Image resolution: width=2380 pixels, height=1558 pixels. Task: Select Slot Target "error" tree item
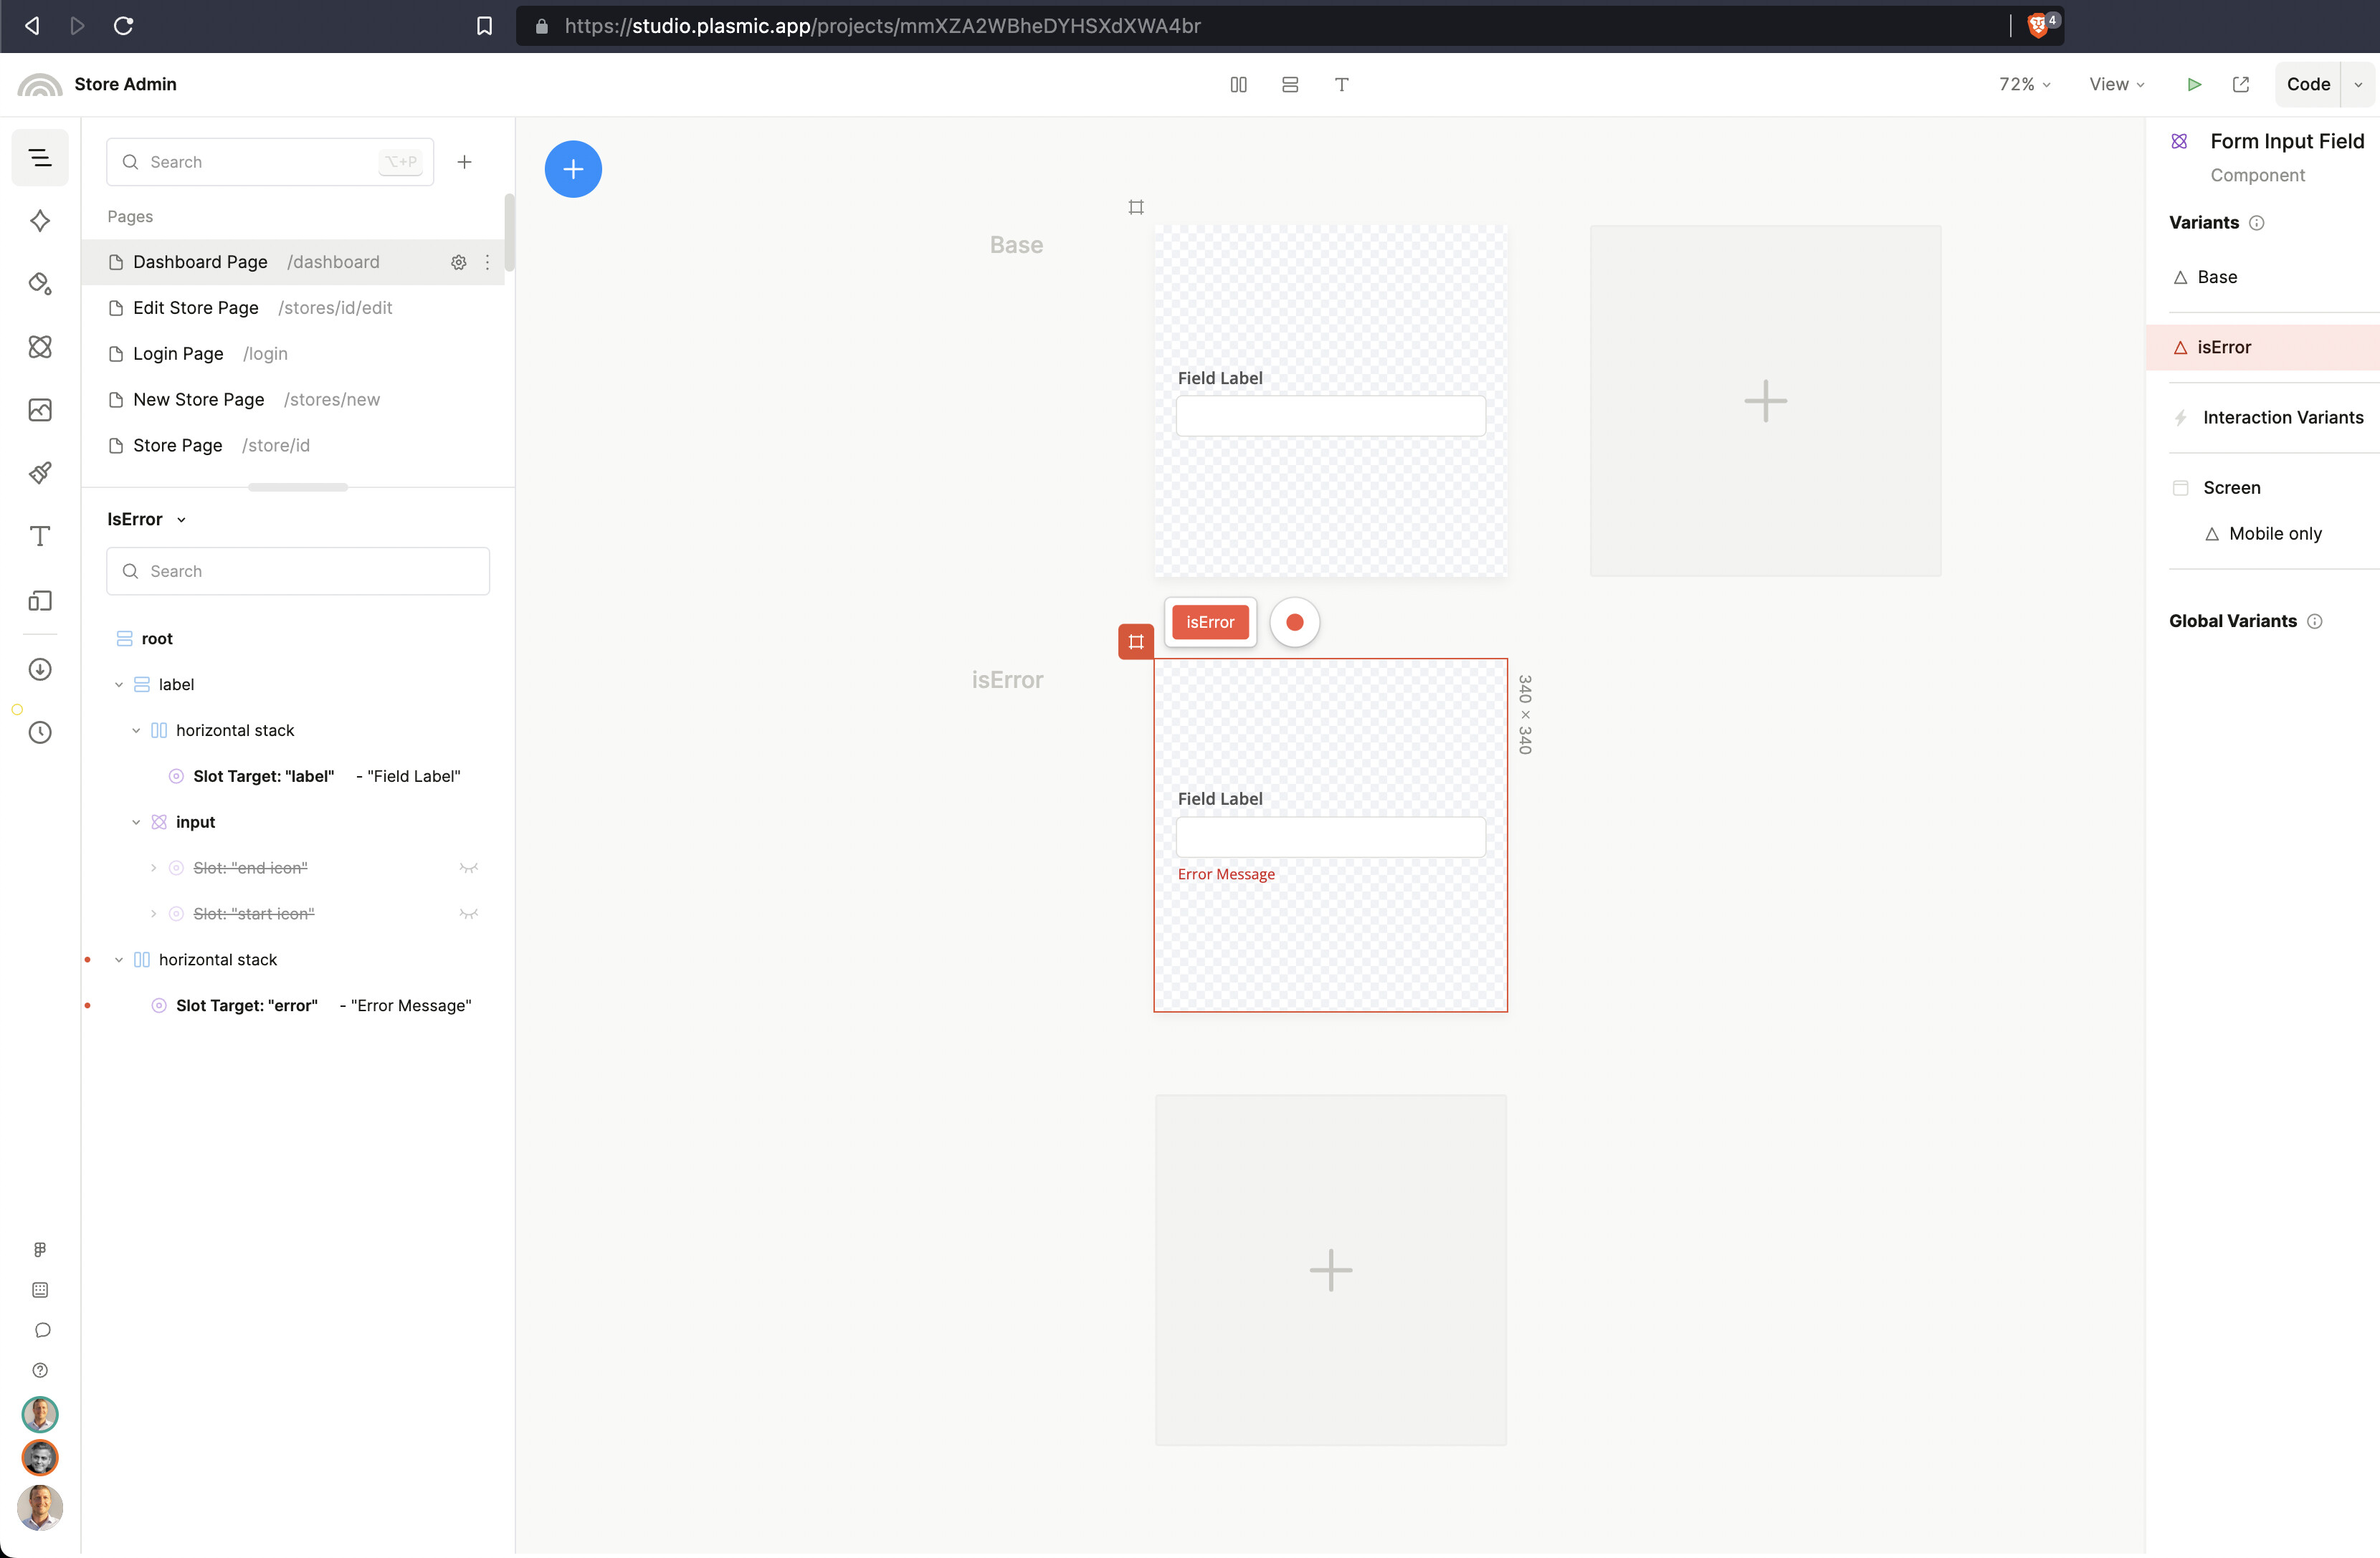pos(246,1005)
